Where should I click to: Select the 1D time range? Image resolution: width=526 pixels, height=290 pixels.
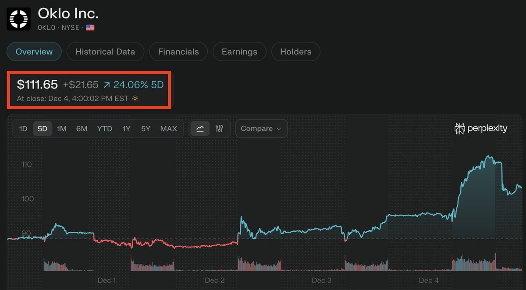[23, 129]
